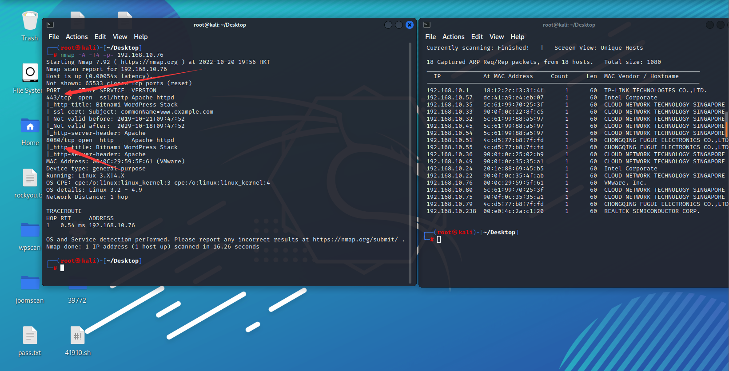
Task: Click terminal icon in left window titlebar
Action: pos(50,25)
